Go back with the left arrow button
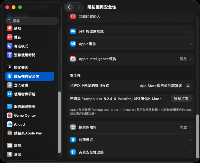 (x=69, y=7)
